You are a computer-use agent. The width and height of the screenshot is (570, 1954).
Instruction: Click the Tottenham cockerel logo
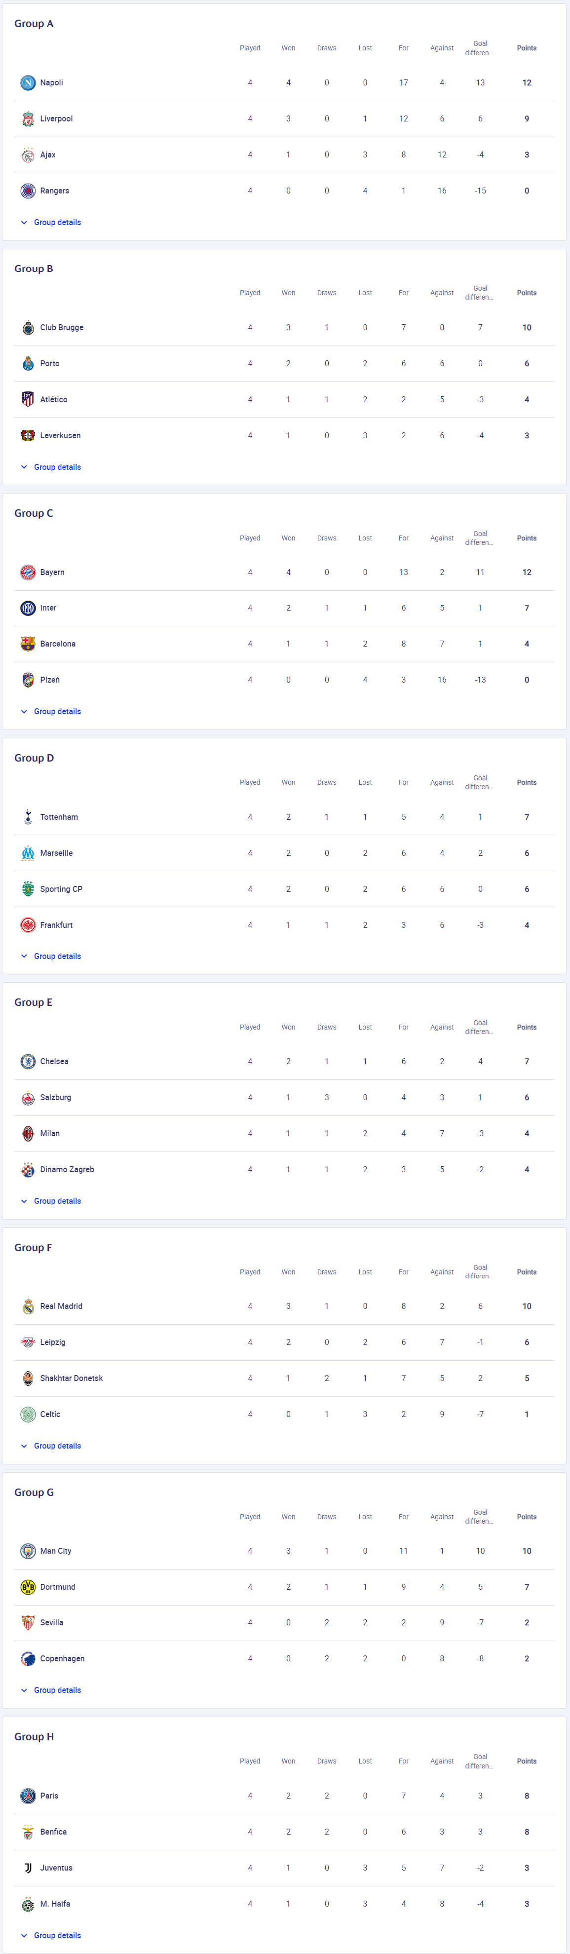tap(28, 817)
